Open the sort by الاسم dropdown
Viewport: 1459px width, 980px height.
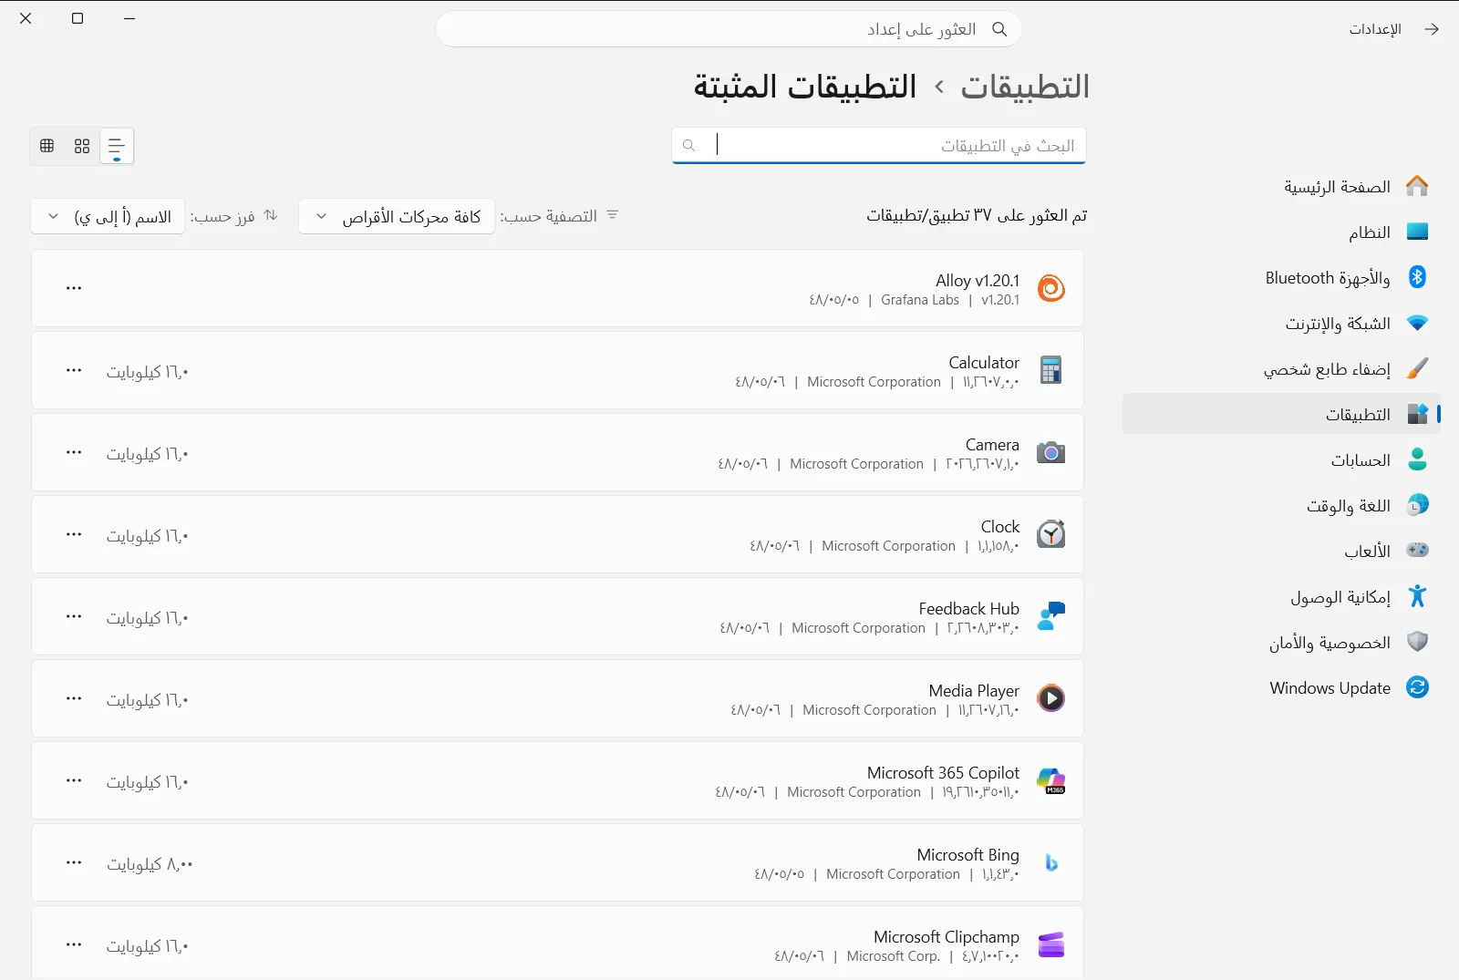point(108,216)
